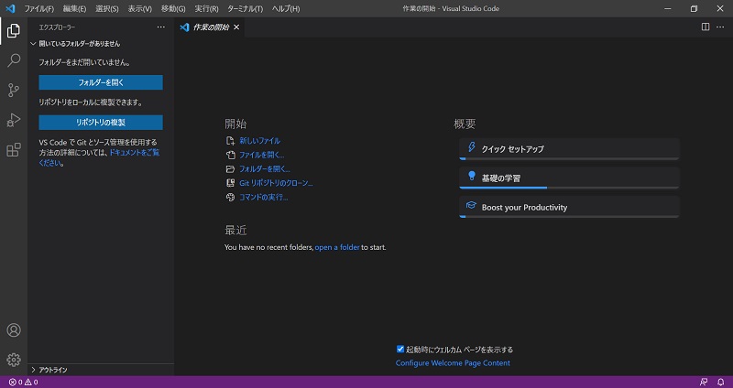Click the VS Code logo in title bar
The image size is (733, 388).
10,8
